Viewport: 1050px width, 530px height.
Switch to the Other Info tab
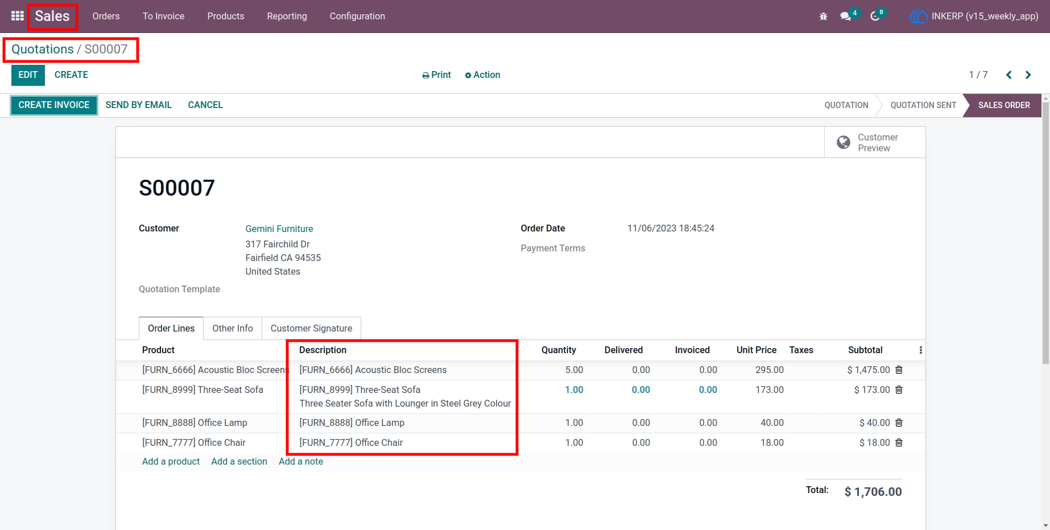[233, 328]
